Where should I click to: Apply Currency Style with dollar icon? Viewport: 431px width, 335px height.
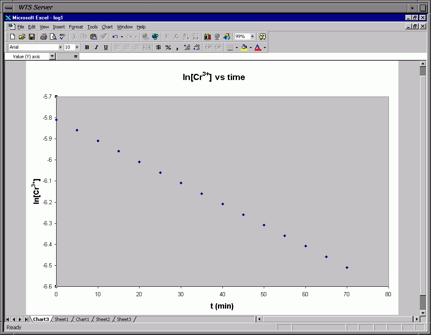coord(158,47)
